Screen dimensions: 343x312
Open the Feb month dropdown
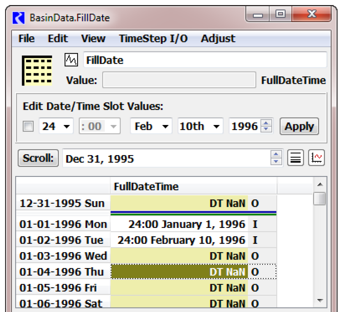[x=151, y=126]
